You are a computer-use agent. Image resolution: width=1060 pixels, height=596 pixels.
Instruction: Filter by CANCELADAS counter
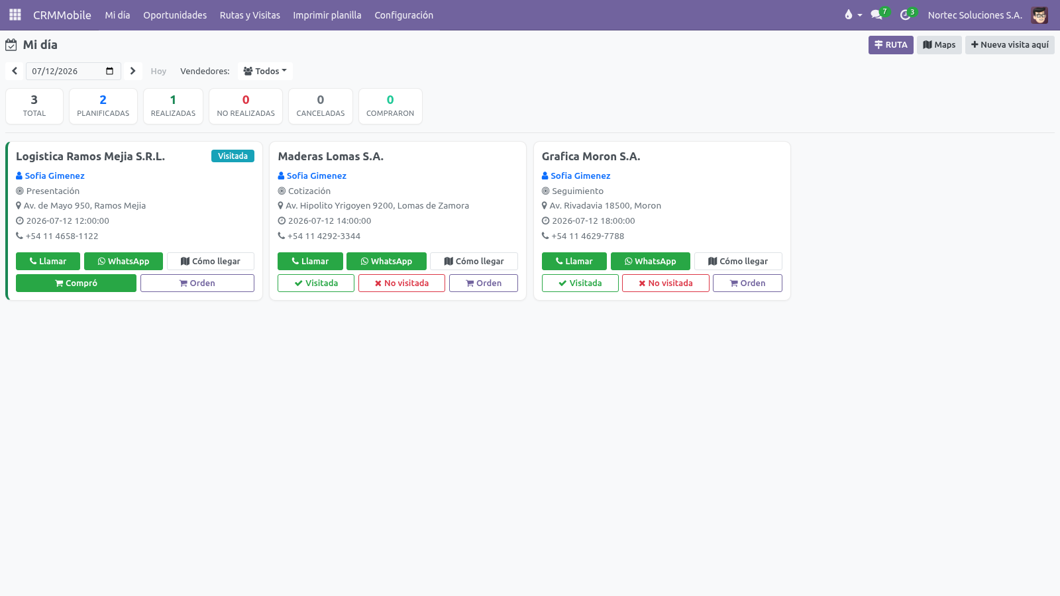pyautogui.click(x=321, y=106)
